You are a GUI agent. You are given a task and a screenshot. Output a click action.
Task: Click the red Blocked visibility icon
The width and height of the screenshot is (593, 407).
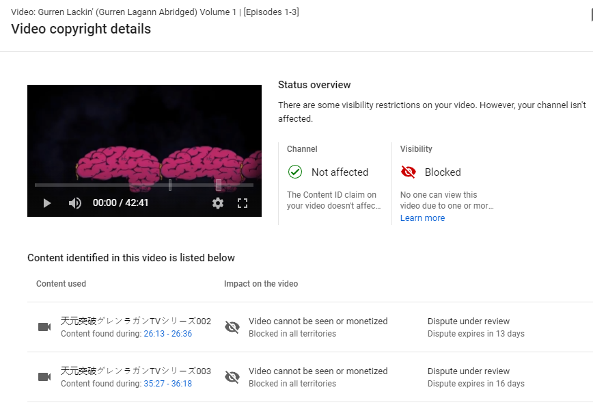coord(409,172)
